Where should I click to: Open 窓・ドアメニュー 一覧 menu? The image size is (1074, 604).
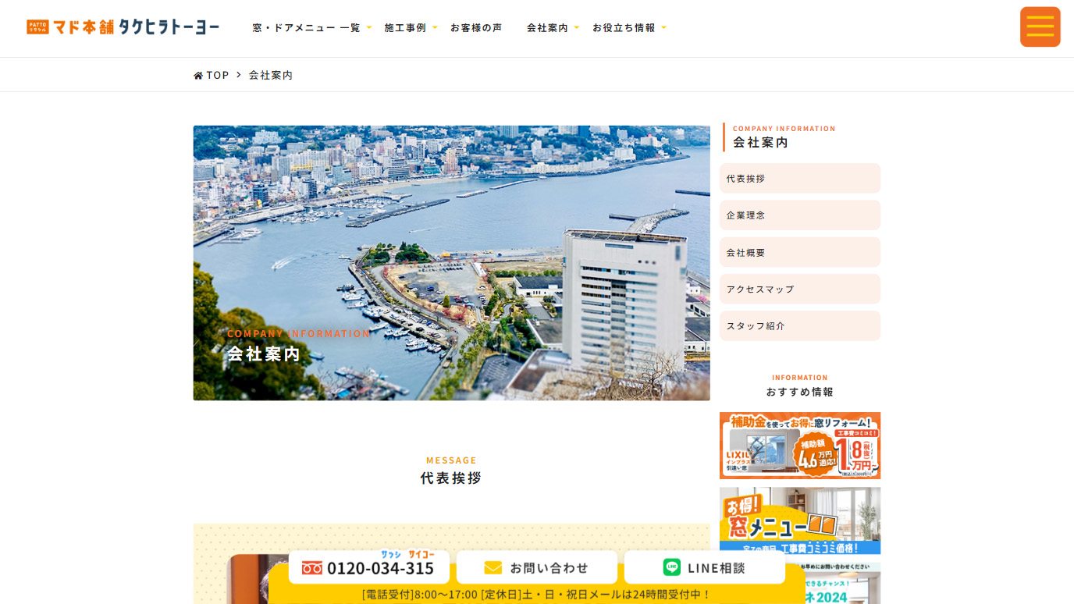tap(306, 27)
